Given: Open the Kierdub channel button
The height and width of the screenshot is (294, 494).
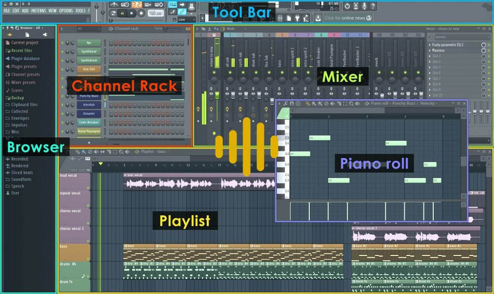Looking at the screenshot, I should pyautogui.click(x=89, y=105).
